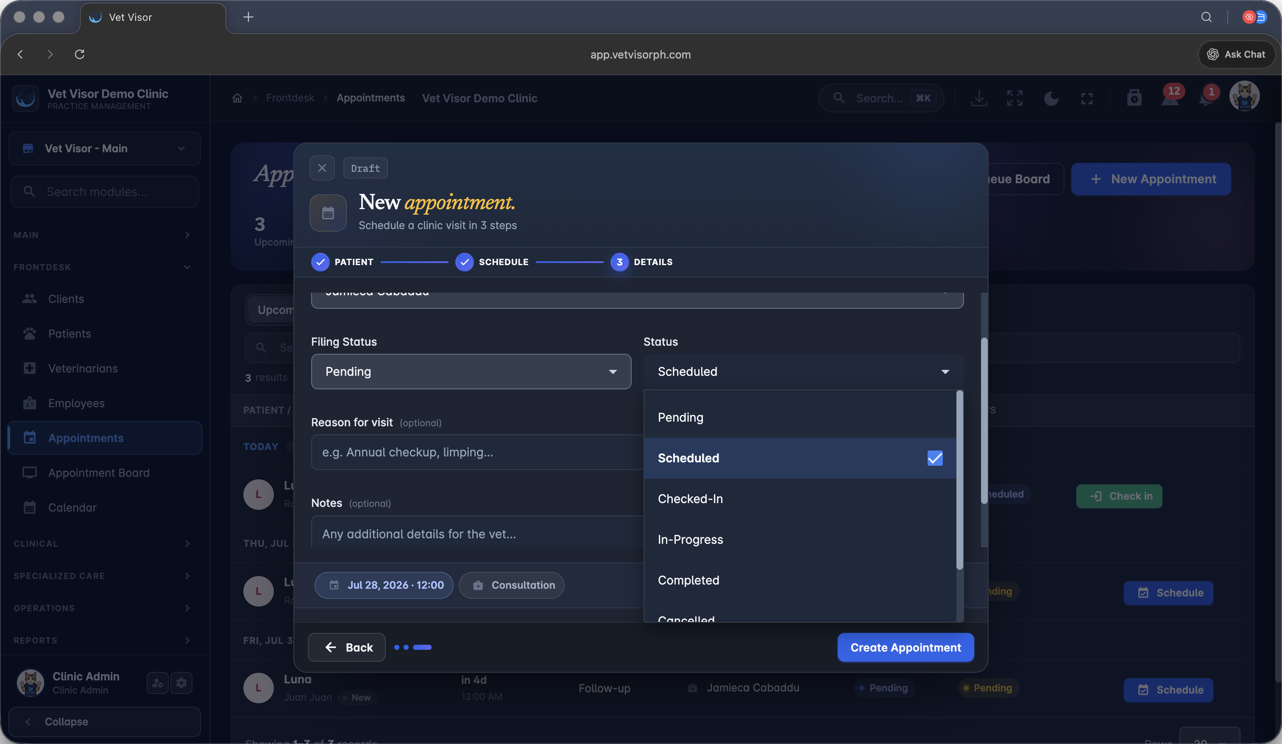The width and height of the screenshot is (1282, 744).
Task: Select the DETAILS step
Action: tap(641, 262)
